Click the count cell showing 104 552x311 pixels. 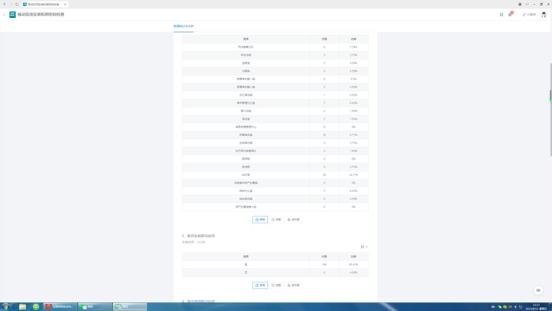point(324,264)
